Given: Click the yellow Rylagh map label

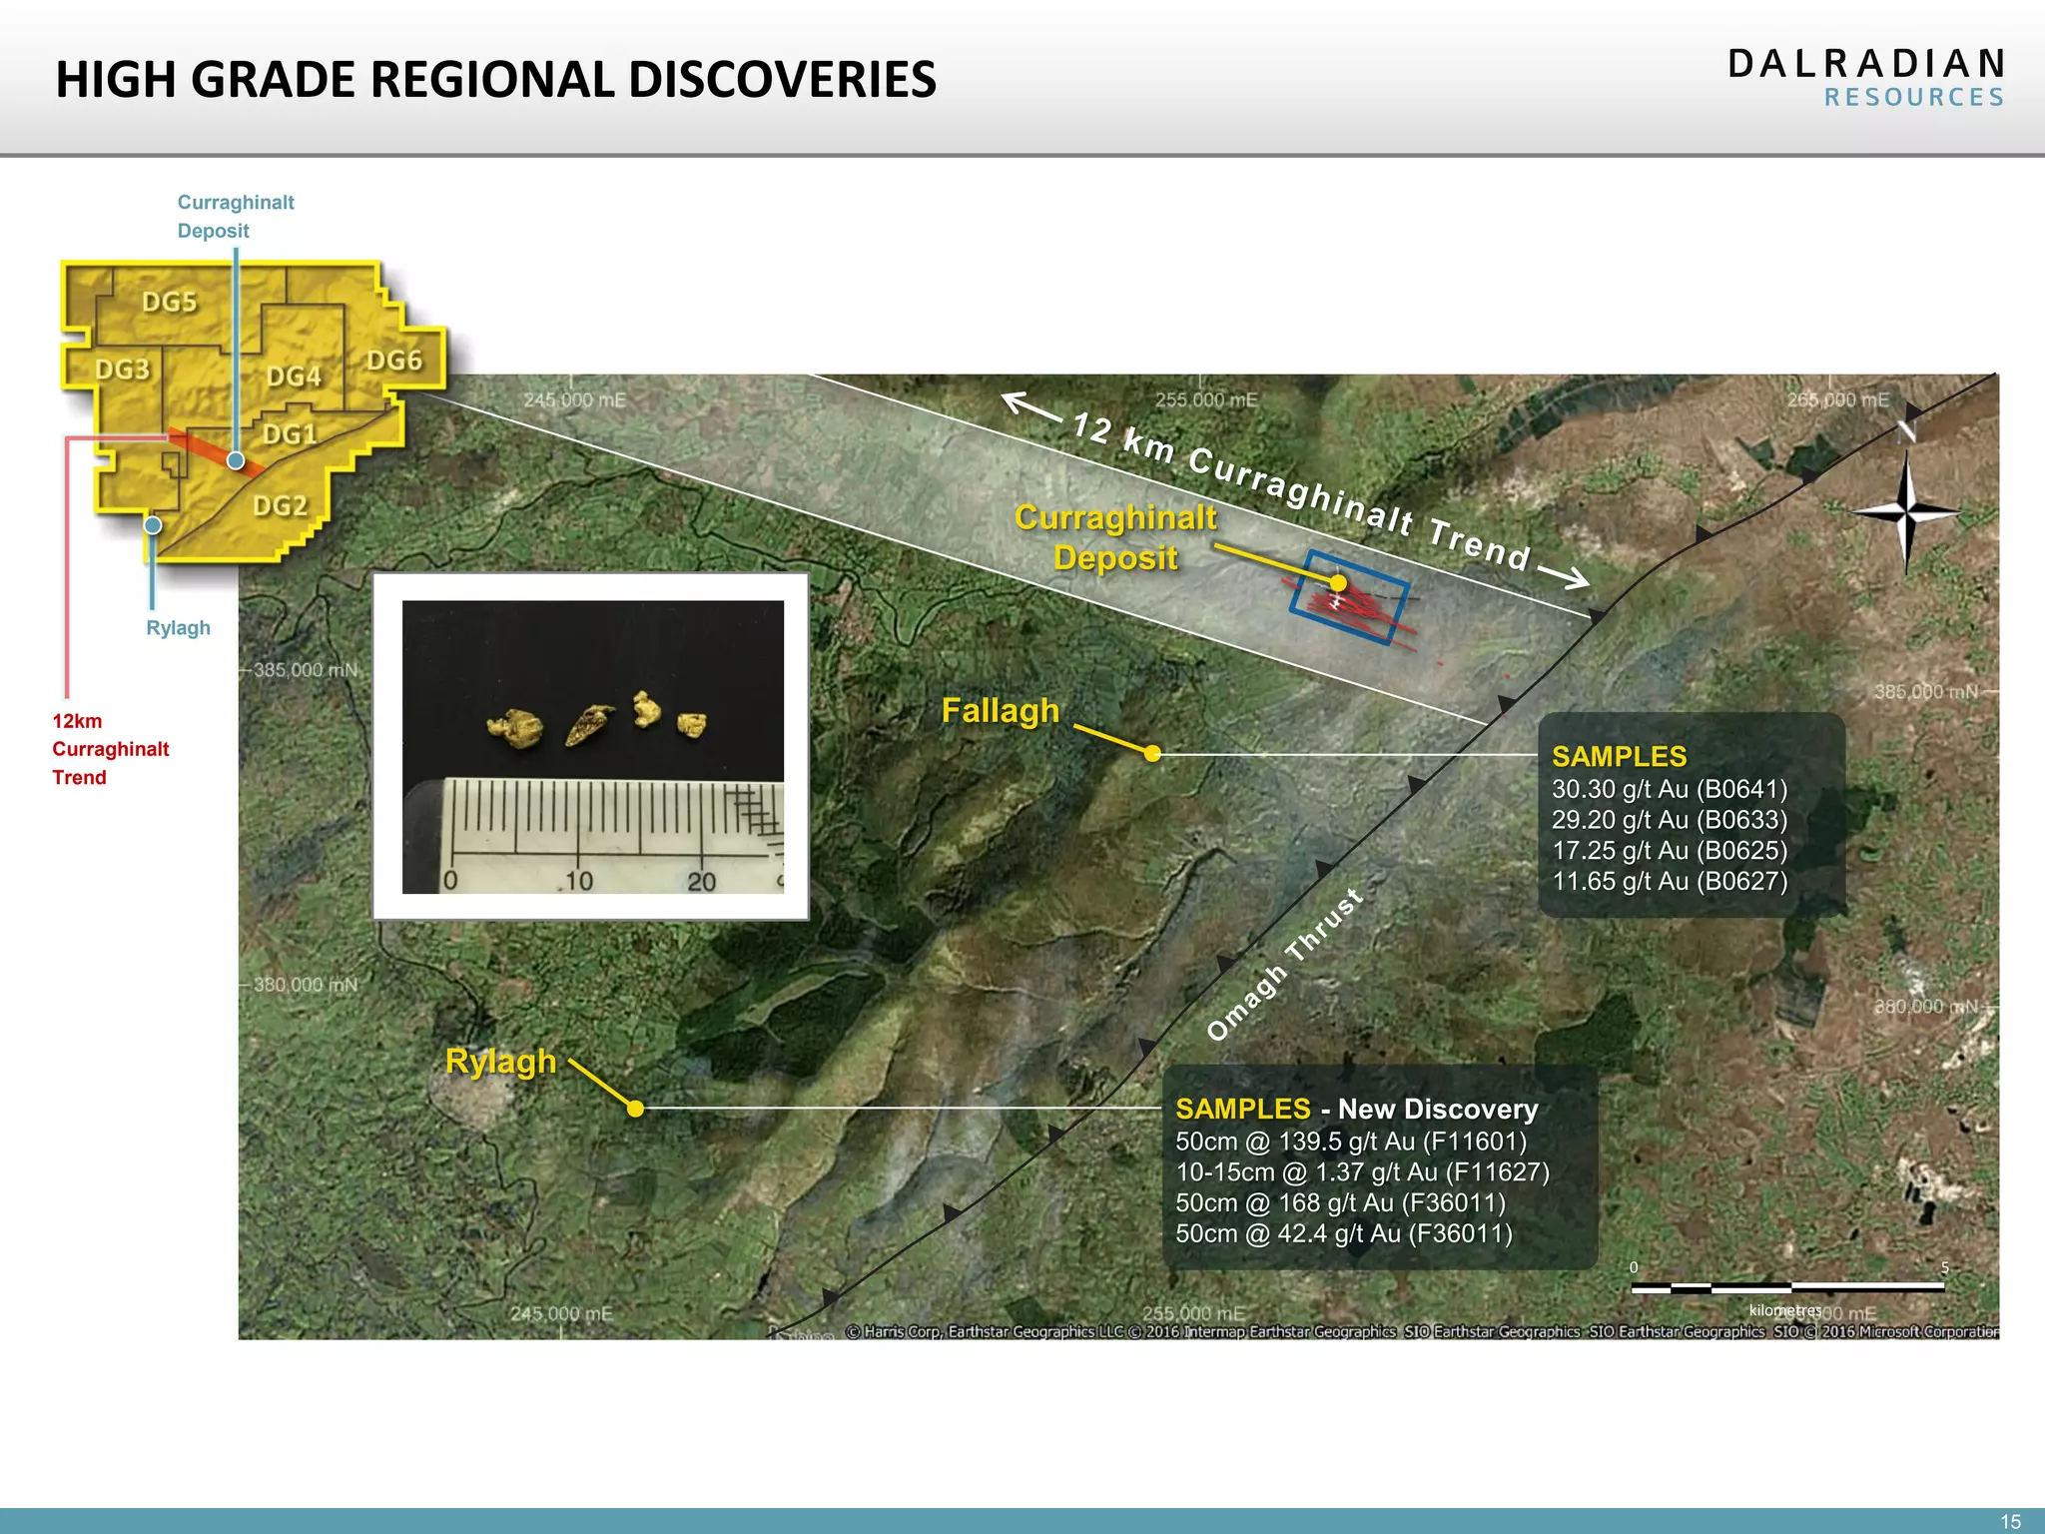Looking at the screenshot, I should pos(500,1062).
